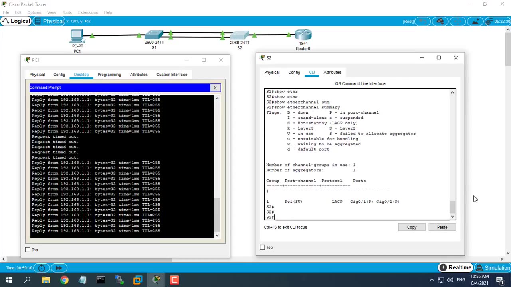The image size is (511, 287).
Task: Close the Command Prompt with X button
Action: pos(215,88)
